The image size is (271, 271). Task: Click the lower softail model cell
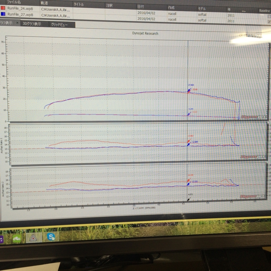coord(202,20)
